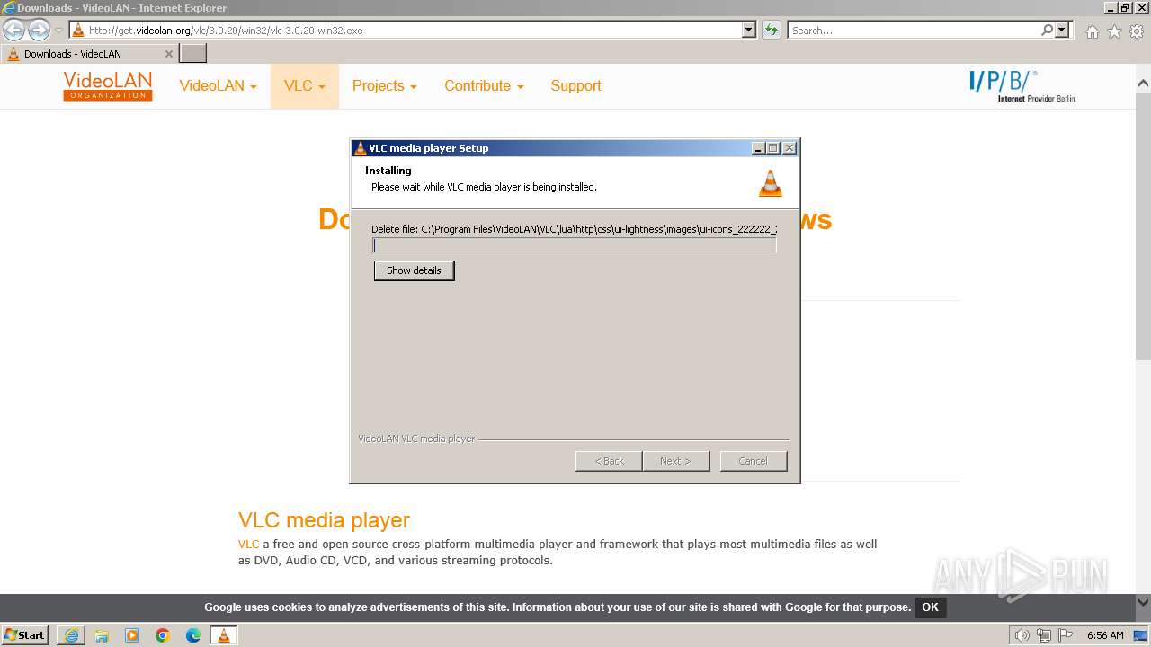The width and height of the screenshot is (1151, 647).
Task: Click the Home icon in Internet Explorer
Action: (x=1092, y=31)
